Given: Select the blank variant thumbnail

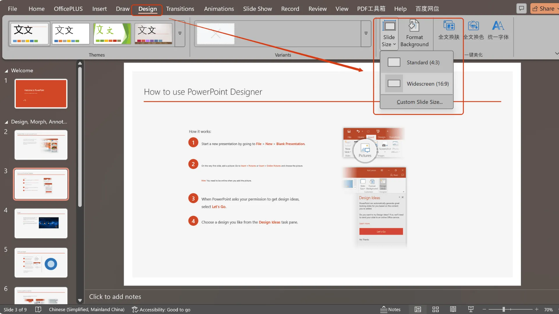Looking at the screenshot, I should [215, 34].
